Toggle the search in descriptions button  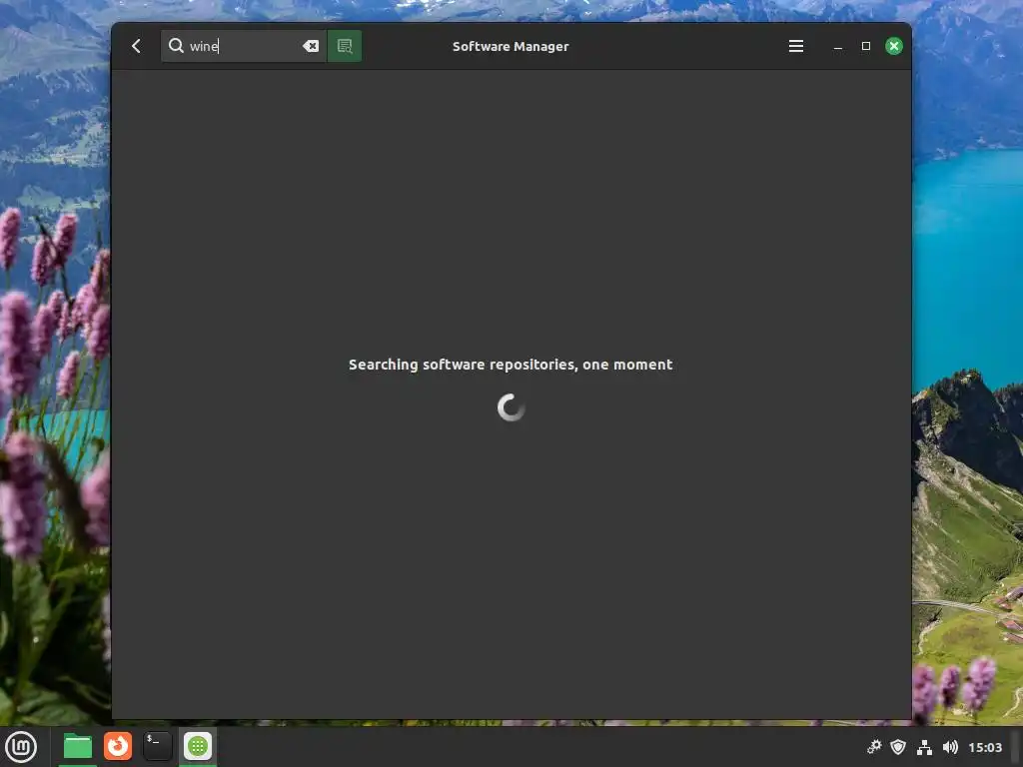(x=345, y=46)
